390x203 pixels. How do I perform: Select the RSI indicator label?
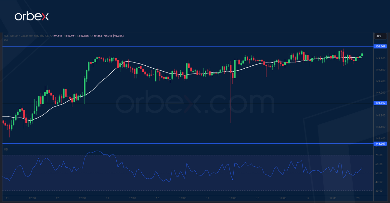click(6, 149)
